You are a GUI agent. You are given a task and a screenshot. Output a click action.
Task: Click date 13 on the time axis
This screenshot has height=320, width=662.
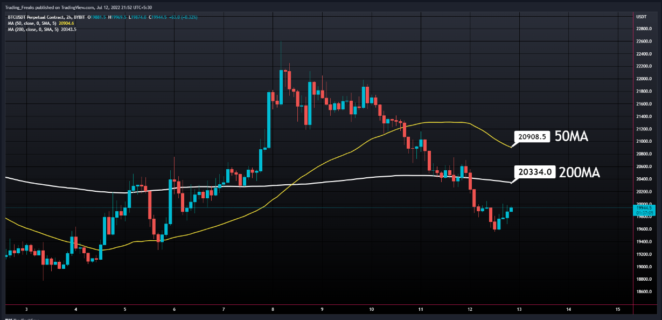[x=519, y=310]
